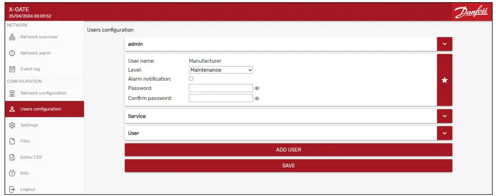
Task: Click the Users configuration person icon
Action: click(x=12, y=109)
